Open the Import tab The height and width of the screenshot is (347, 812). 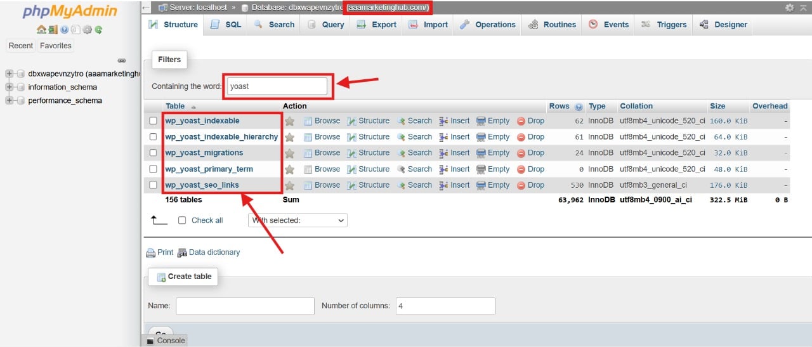[428, 25]
